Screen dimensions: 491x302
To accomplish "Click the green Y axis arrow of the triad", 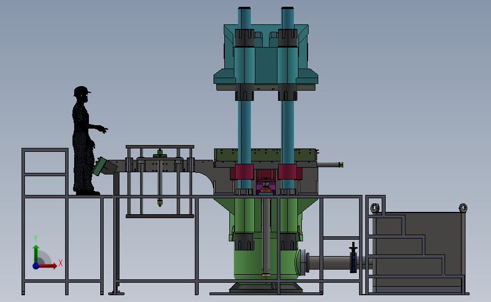I will [36, 254].
